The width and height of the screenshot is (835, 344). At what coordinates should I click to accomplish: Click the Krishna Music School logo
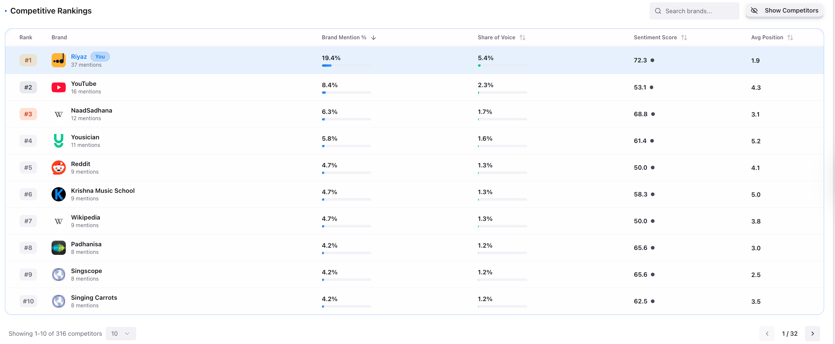[x=59, y=194]
